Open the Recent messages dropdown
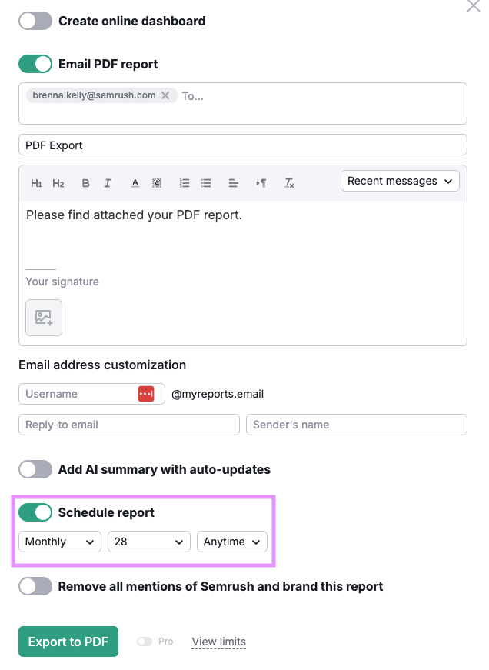The image size is (489, 670). [x=400, y=181]
